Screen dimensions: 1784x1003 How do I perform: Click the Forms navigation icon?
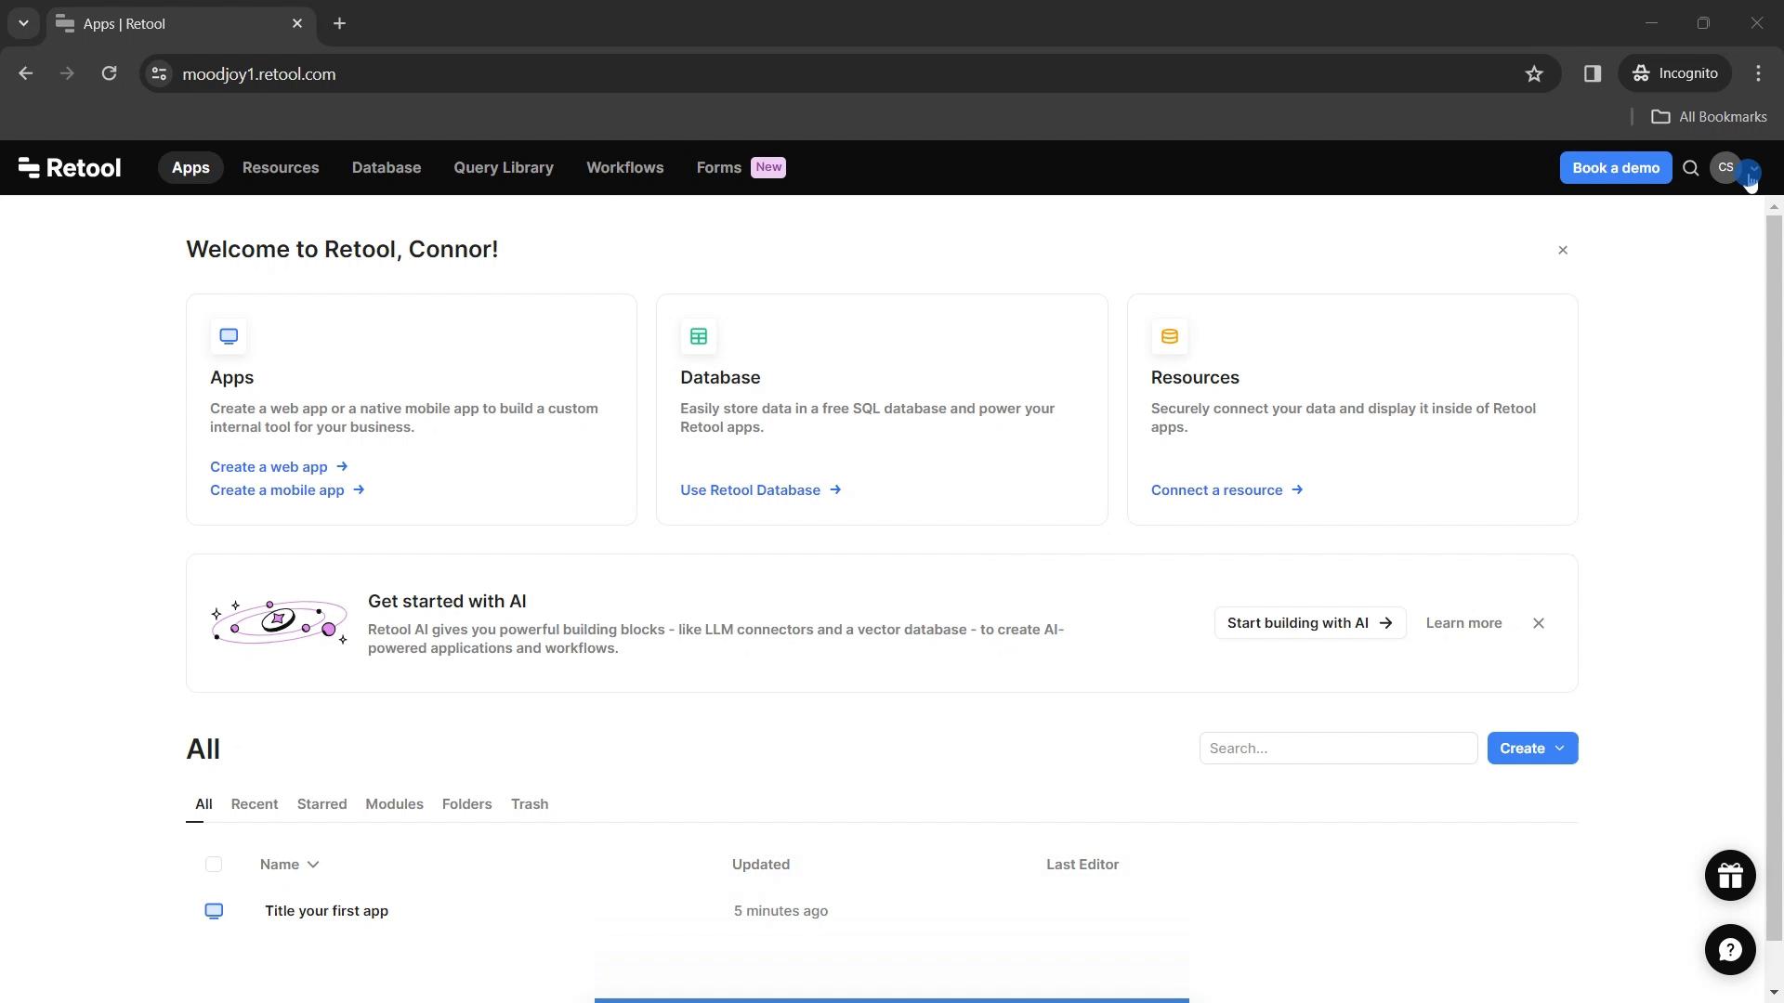coord(718,168)
